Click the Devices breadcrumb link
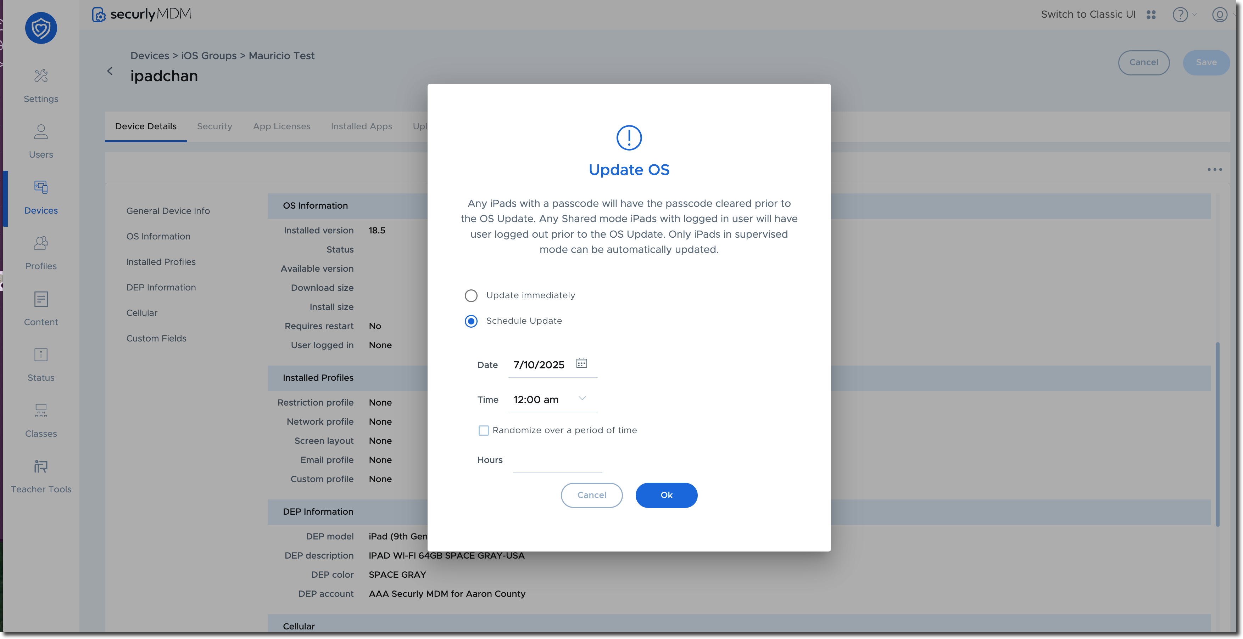This screenshot has height=639, width=1243. point(150,56)
